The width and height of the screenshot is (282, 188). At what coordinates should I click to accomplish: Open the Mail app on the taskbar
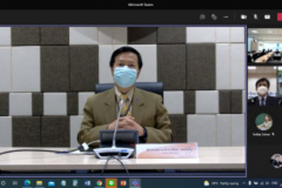coord(51,183)
